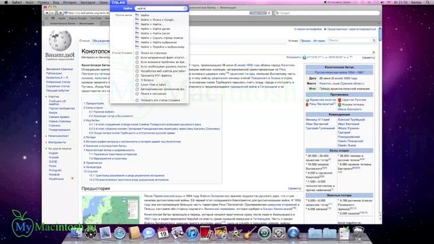Open Top Sites grid icon
The image size is (434, 244).
pos(53,18)
